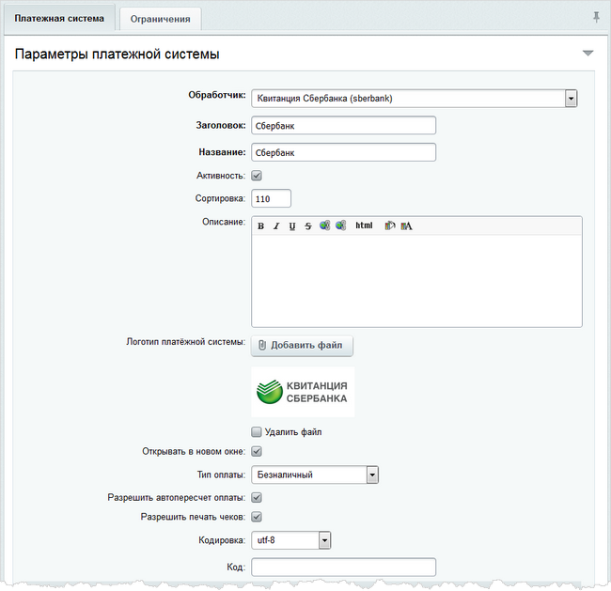The image size is (611, 591).
Task: Click the Обработчик label
Action: [217, 95]
